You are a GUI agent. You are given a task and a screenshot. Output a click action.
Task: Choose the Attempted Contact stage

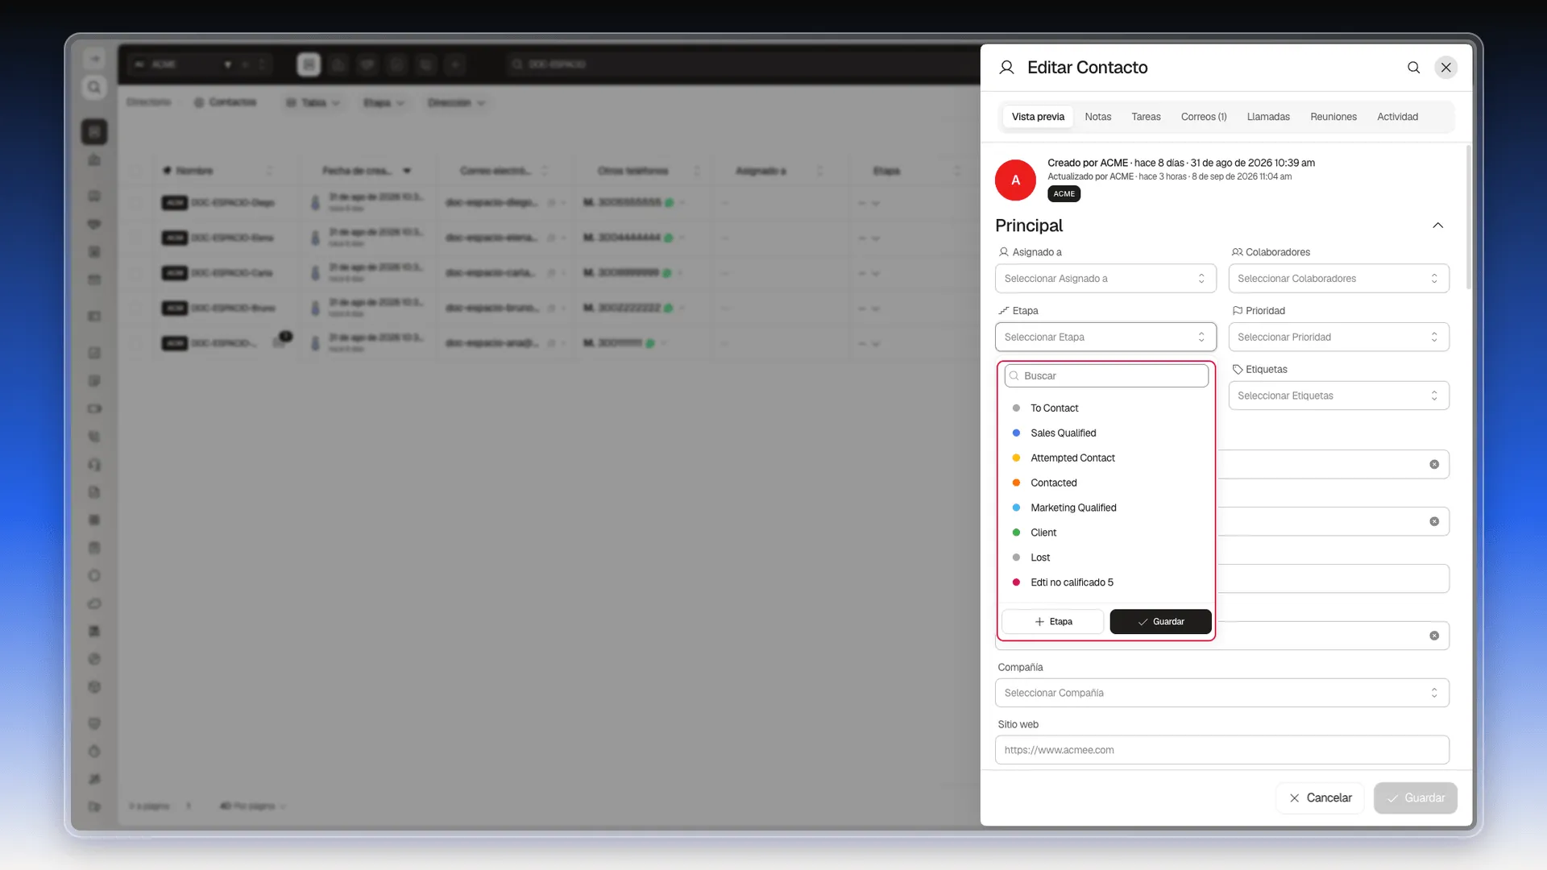1106,458
